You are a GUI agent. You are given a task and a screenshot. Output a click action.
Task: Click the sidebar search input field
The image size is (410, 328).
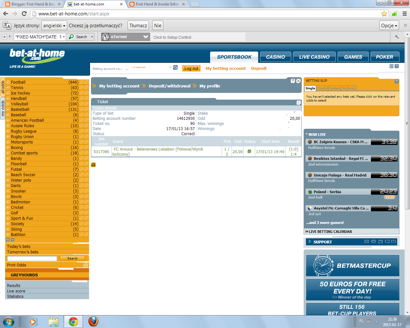32,258
